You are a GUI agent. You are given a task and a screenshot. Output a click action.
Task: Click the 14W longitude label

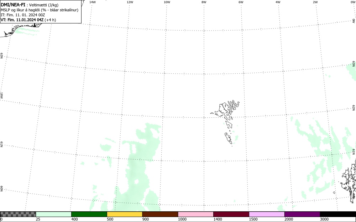point(93,2)
